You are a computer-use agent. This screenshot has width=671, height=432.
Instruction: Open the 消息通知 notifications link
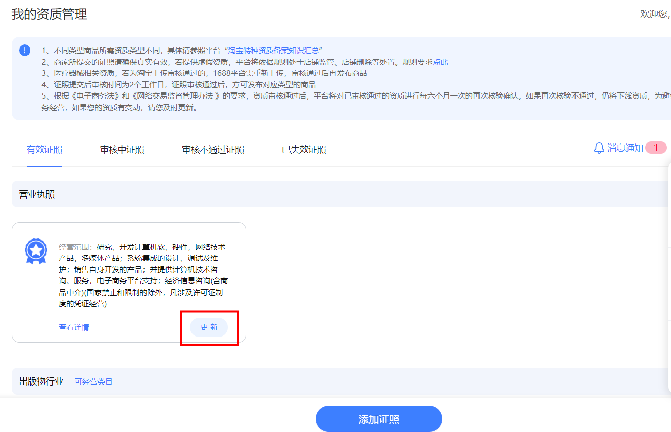(625, 148)
